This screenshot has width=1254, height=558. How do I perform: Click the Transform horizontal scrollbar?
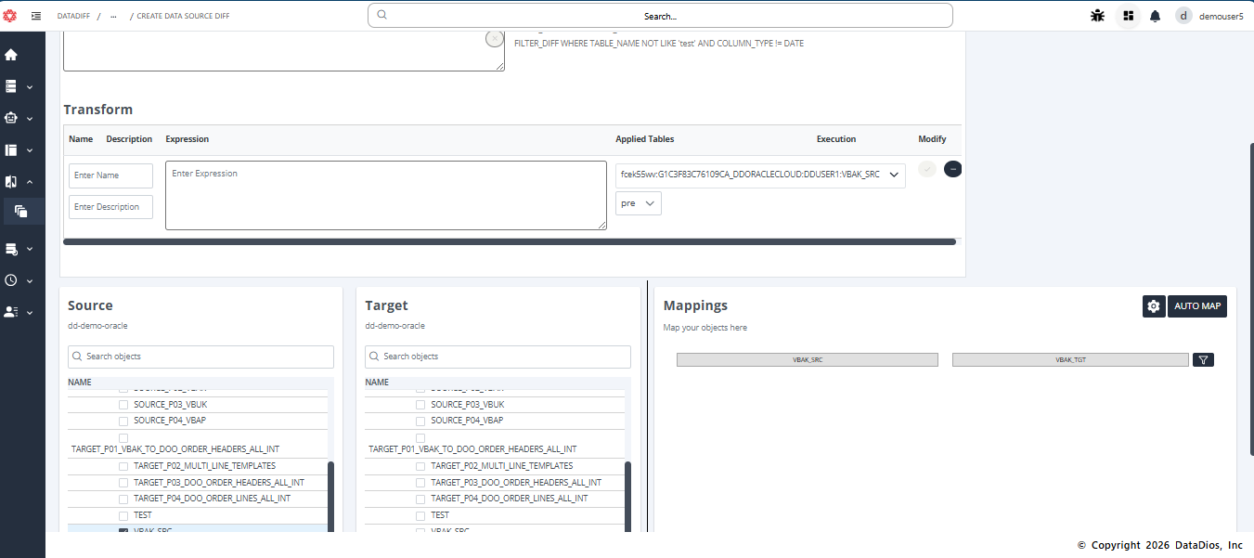click(x=509, y=241)
